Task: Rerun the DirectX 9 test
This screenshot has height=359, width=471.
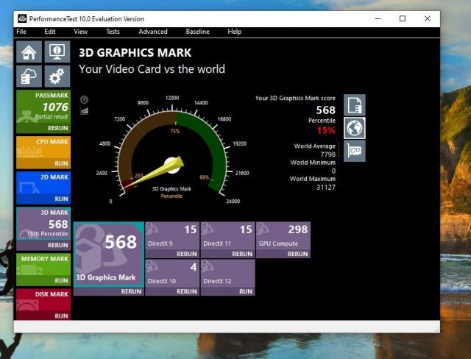Action: pos(186,254)
